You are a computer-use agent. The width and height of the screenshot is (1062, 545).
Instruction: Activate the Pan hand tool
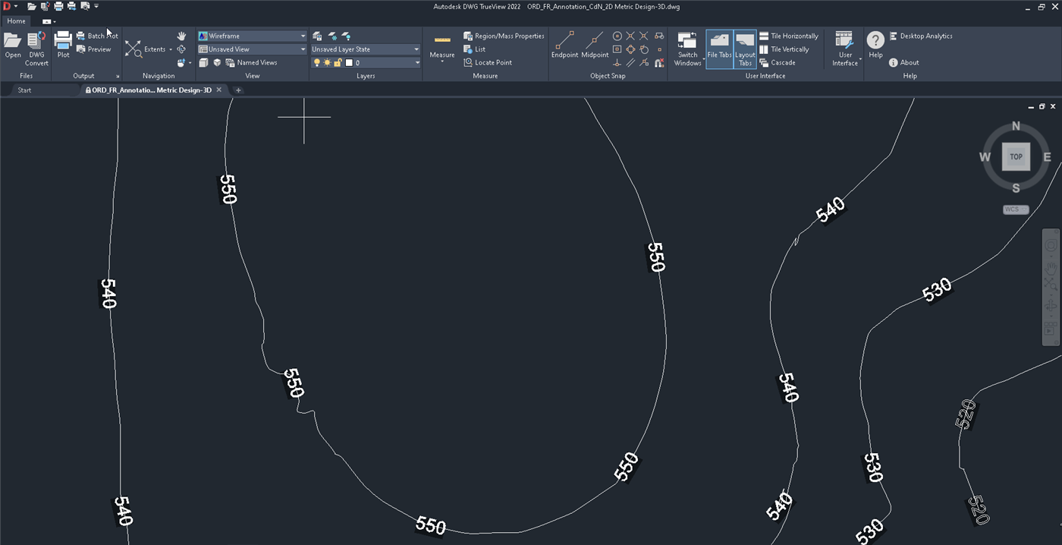coord(181,36)
